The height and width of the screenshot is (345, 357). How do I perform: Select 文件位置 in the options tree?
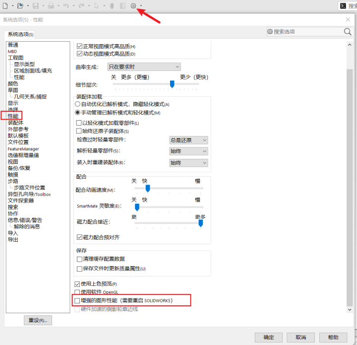tap(18, 142)
